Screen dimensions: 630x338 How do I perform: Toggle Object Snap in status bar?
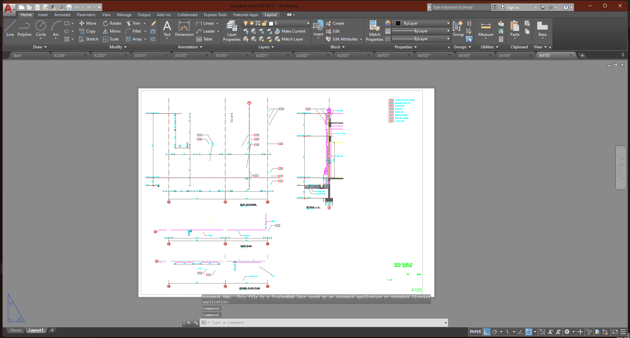528,332
